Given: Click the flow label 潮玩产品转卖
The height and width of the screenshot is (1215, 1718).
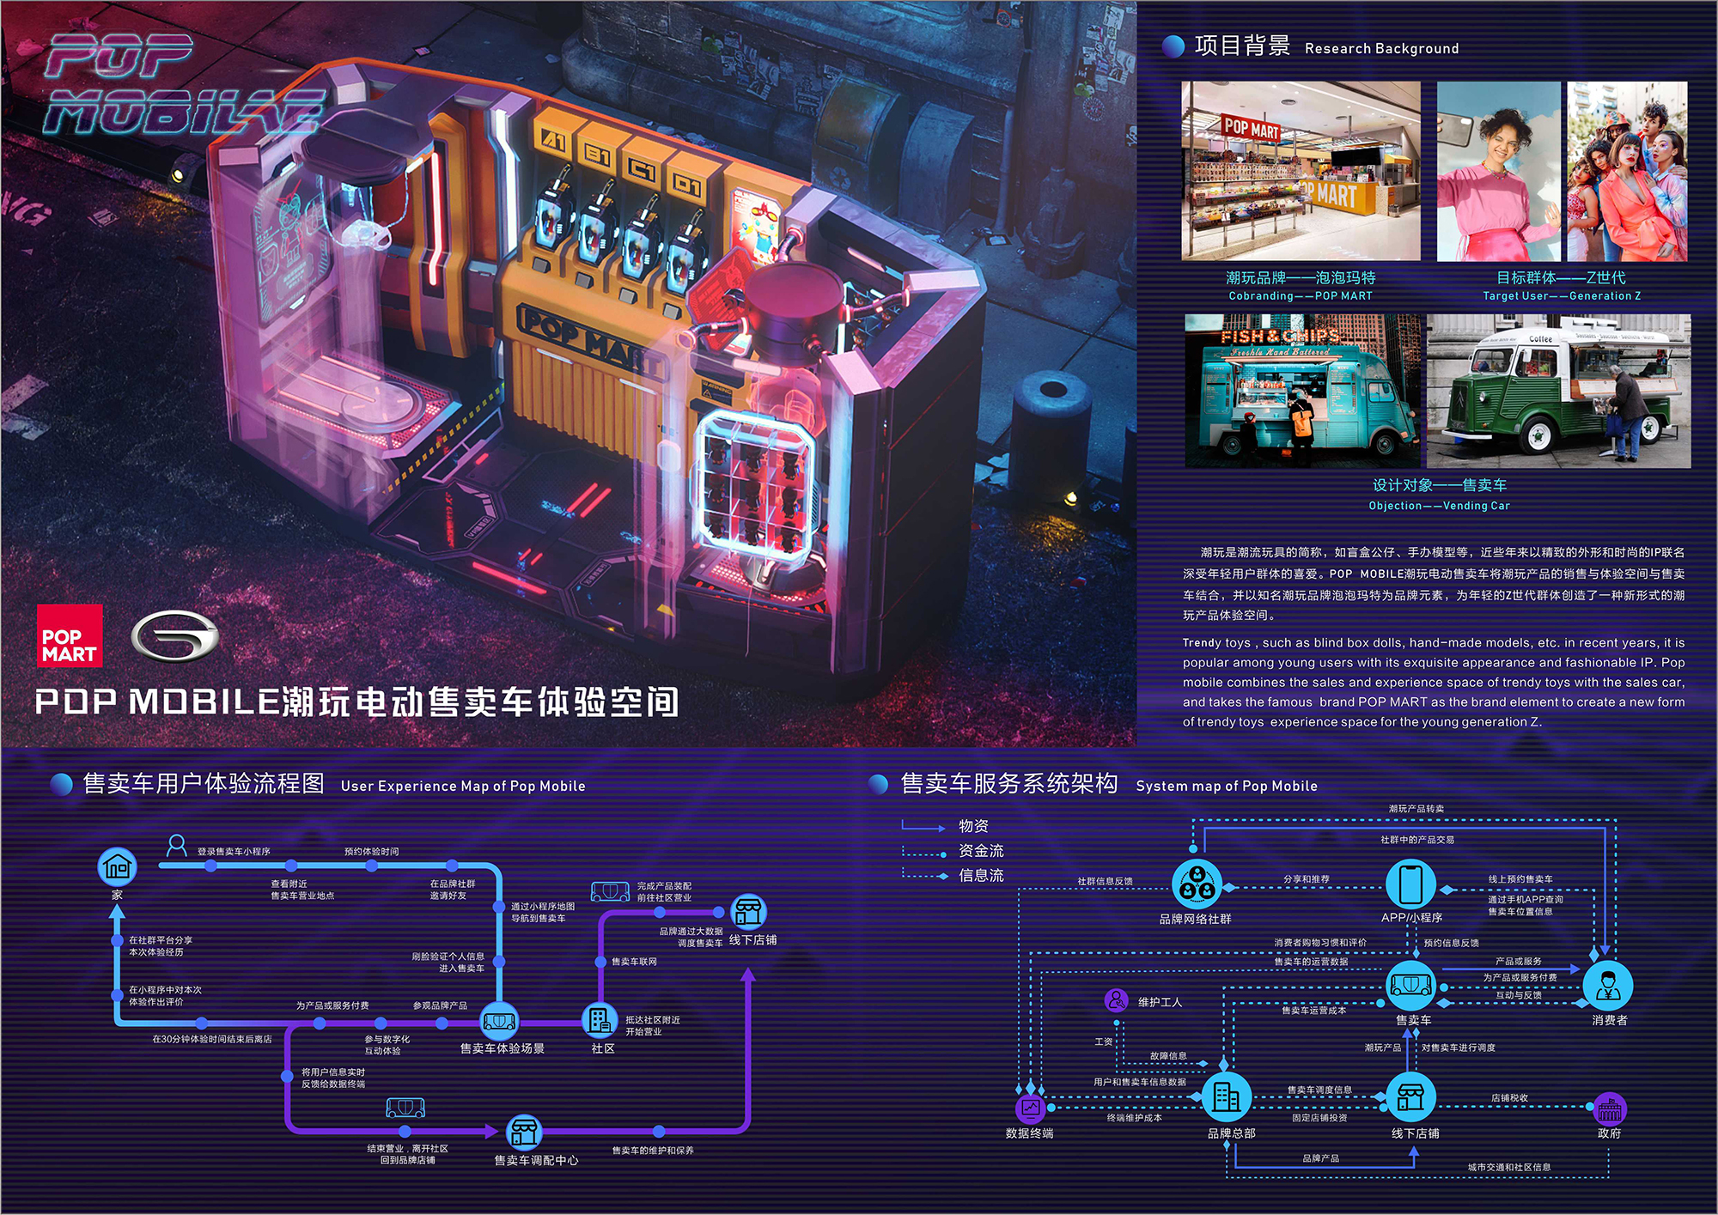Looking at the screenshot, I should click(x=1416, y=809).
